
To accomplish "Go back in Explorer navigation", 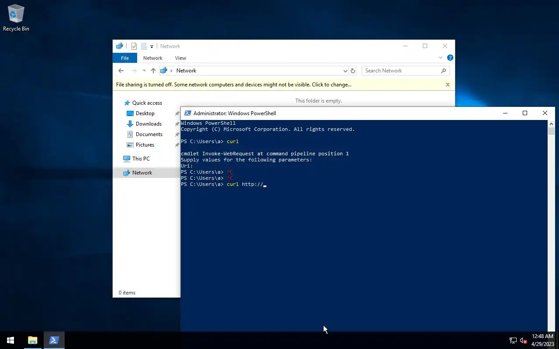I will [121, 71].
